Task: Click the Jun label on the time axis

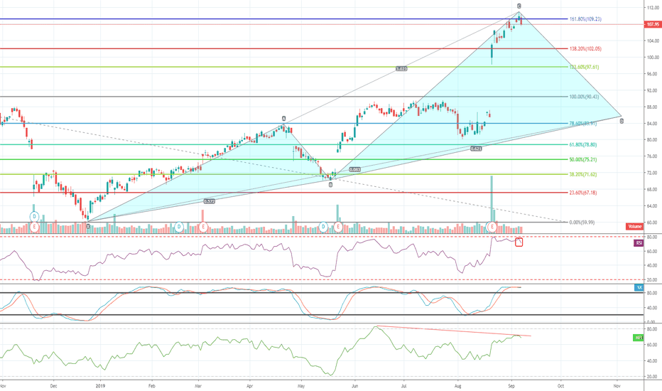Action: tap(354, 386)
